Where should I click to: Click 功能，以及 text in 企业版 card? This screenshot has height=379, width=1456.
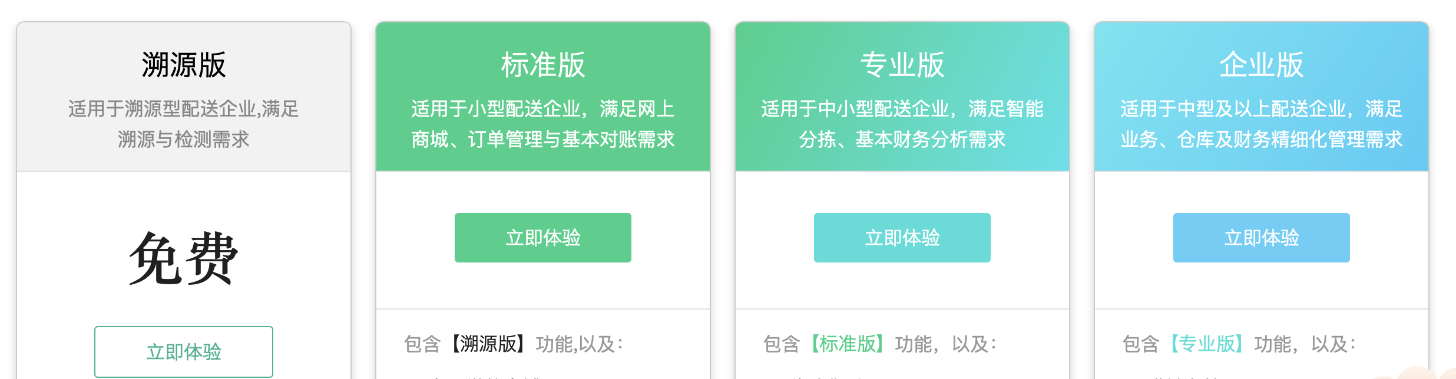(1304, 344)
